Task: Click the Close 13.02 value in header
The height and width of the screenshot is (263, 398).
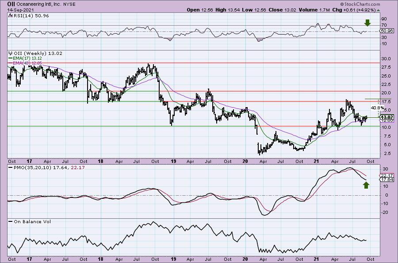Action: pos(282,10)
